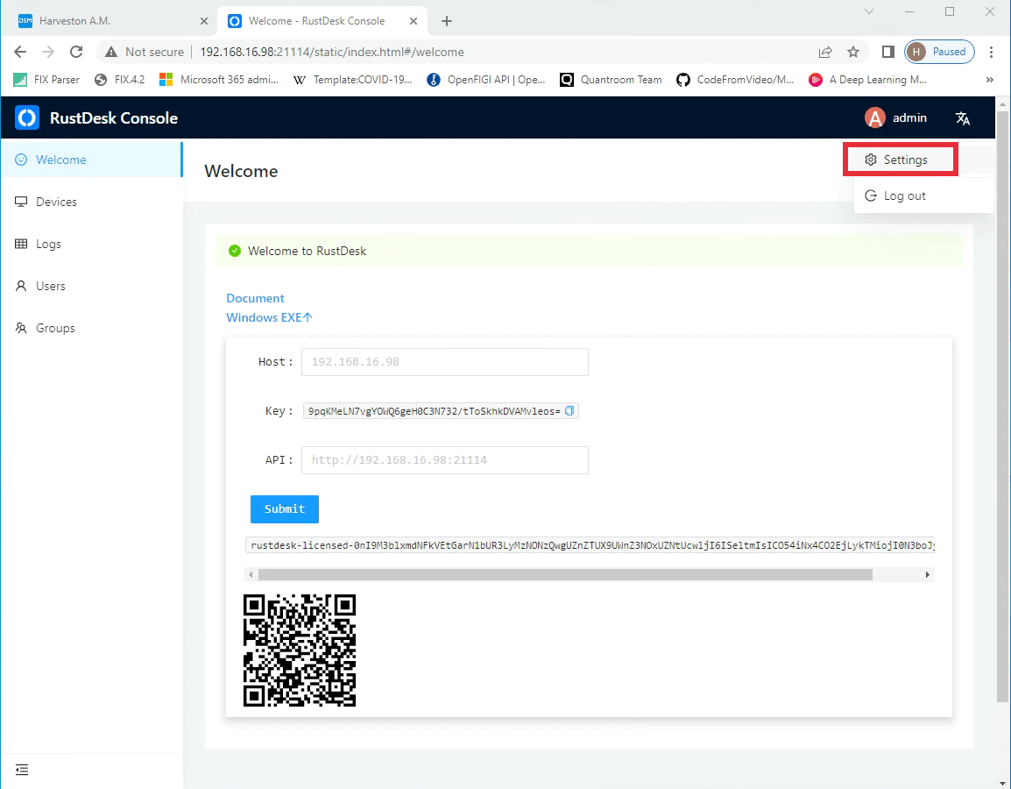The height and width of the screenshot is (789, 1011).
Task: Click the rustdesk-licensed string field
Action: (x=590, y=545)
